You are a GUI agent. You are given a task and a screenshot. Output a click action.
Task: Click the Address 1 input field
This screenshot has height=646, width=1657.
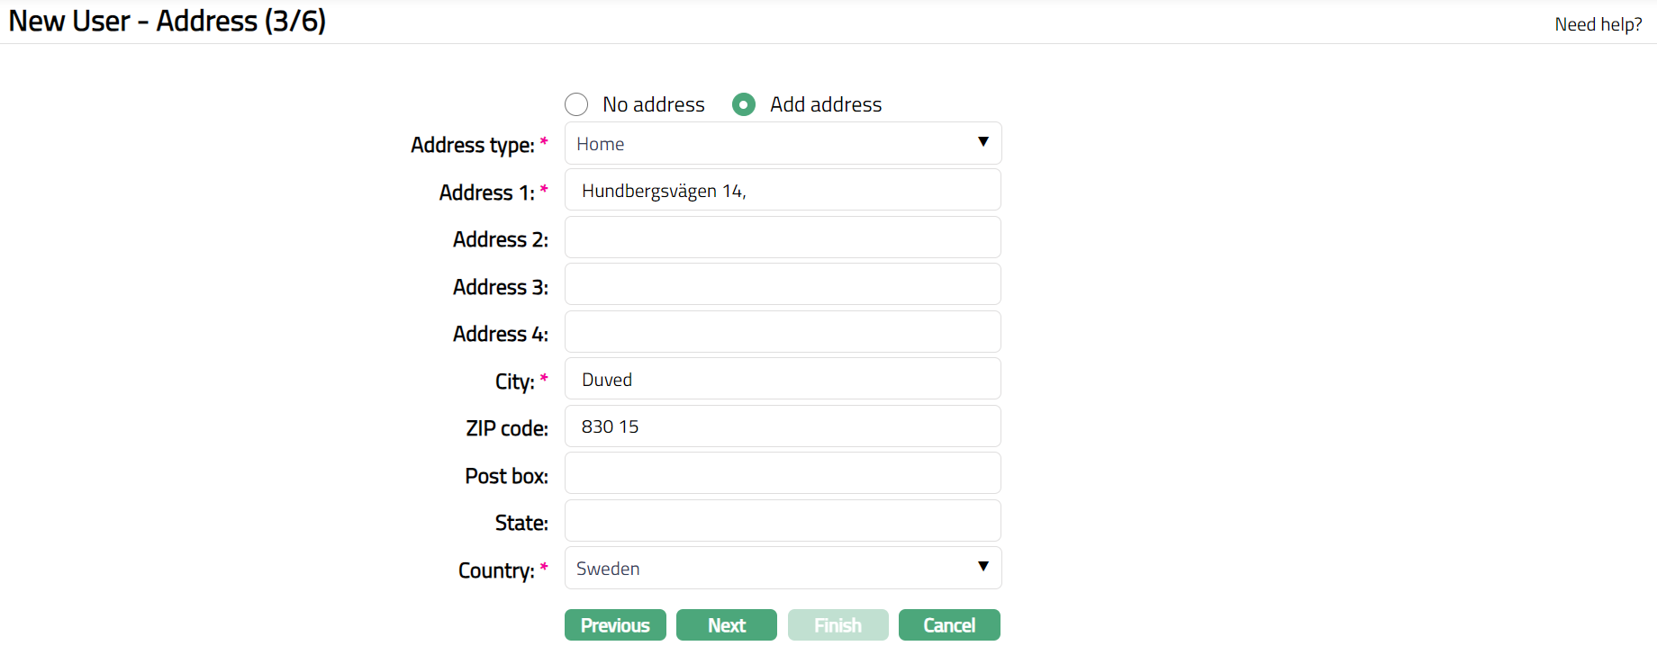782,191
